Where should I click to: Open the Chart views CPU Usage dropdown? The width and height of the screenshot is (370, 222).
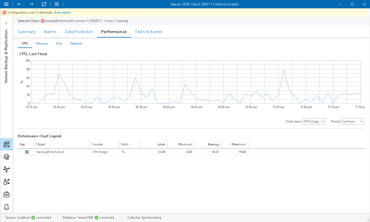click(314, 121)
